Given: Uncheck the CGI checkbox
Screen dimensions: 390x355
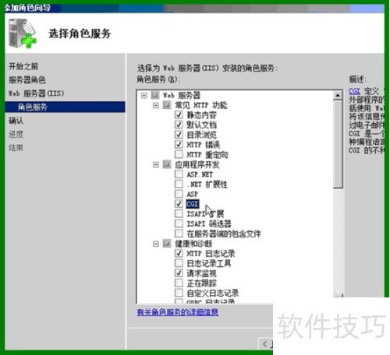Looking at the screenshot, I should 179,203.
